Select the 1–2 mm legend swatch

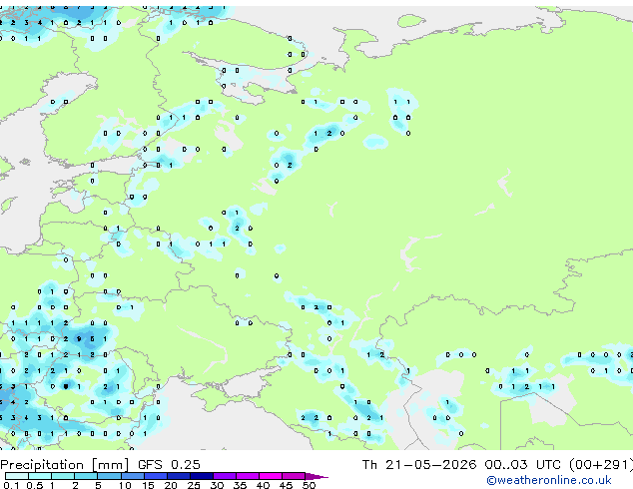click(x=63, y=476)
